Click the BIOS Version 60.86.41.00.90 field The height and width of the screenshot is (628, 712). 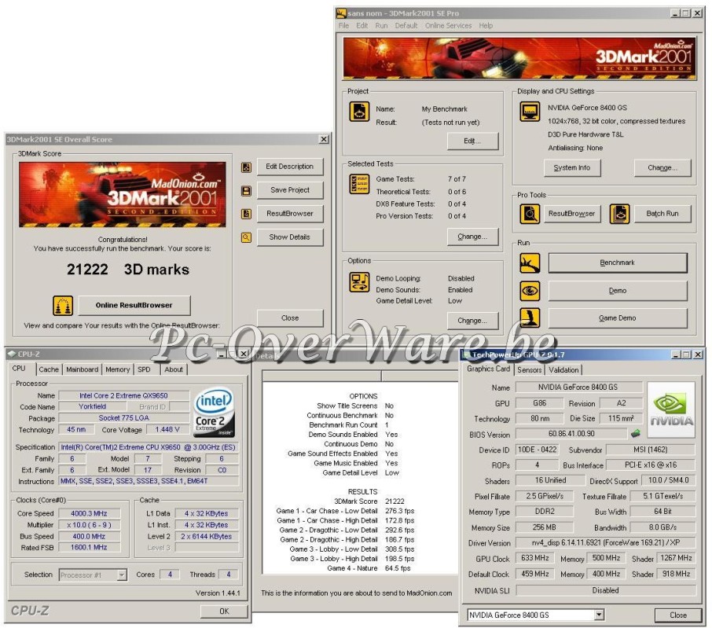[x=571, y=434]
